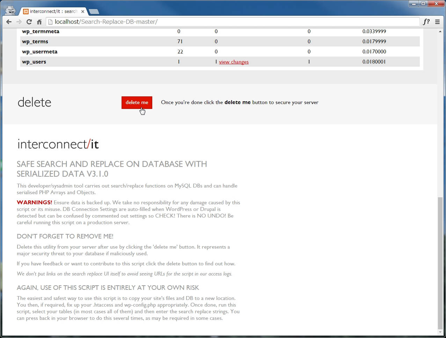Click the scrollbar down arrow
The image size is (446, 338).
(x=440, y=332)
